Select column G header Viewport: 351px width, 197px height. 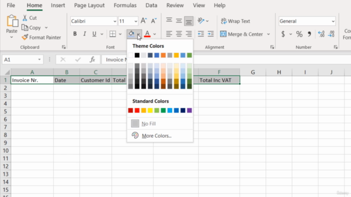(253, 72)
